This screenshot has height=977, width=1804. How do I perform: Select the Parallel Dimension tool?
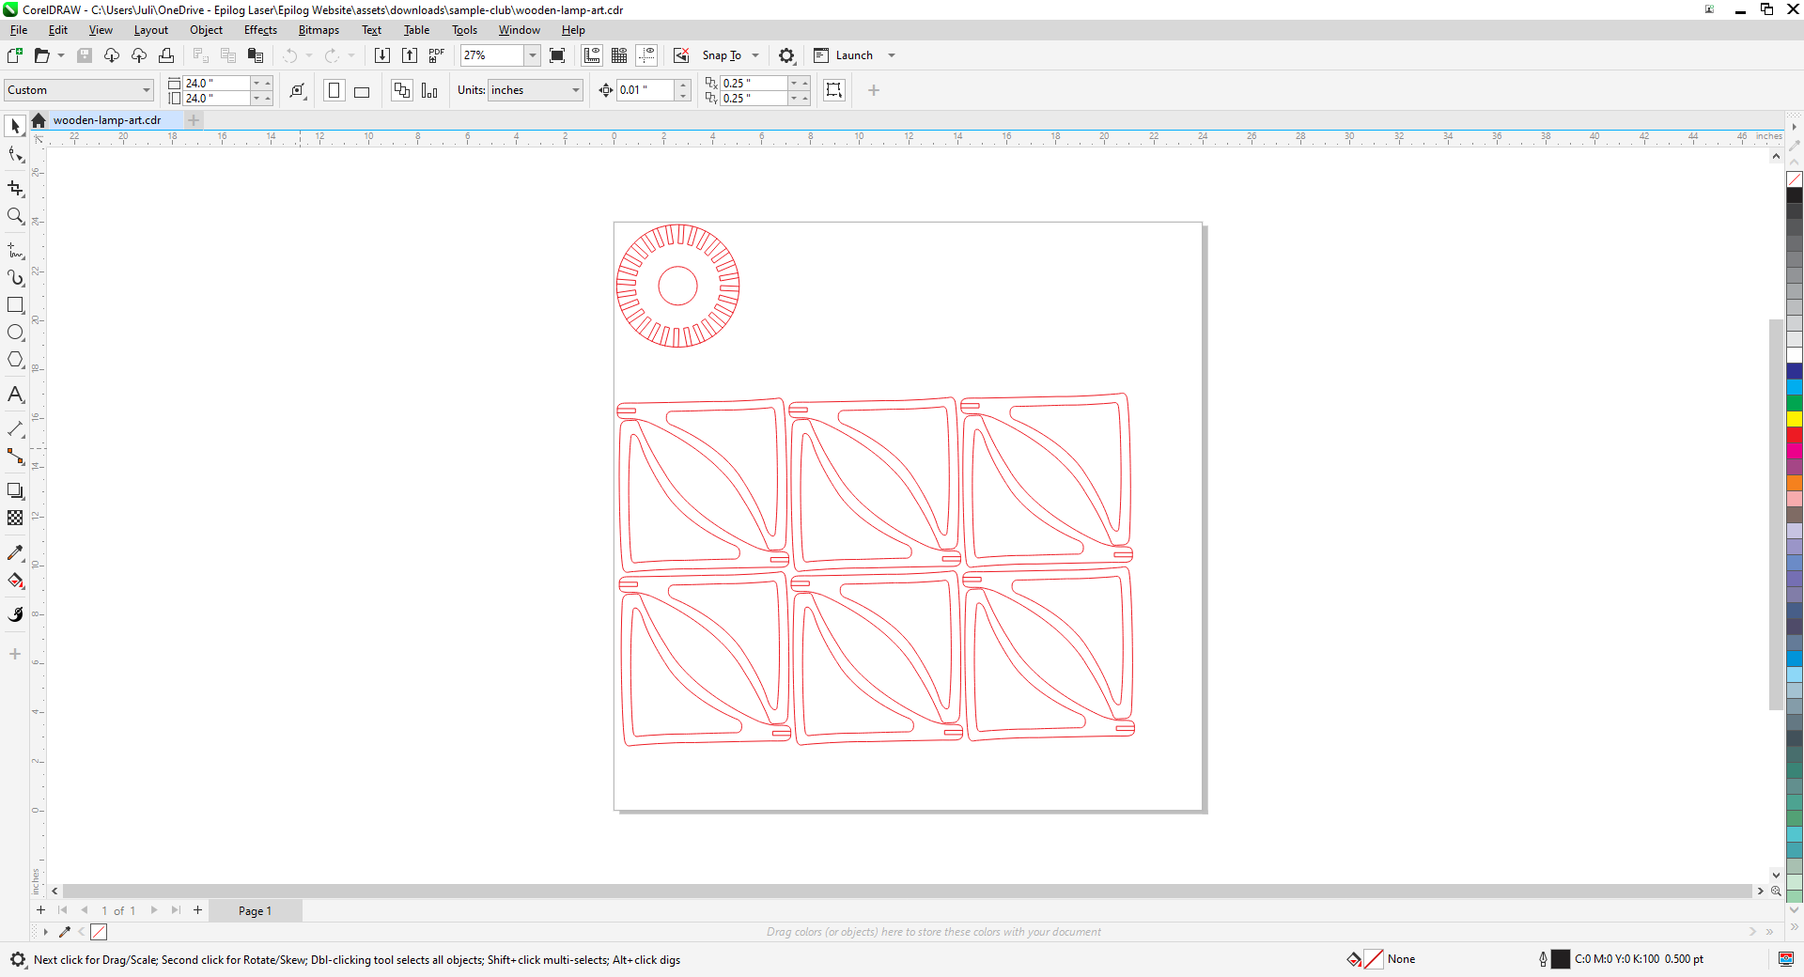coord(15,429)
